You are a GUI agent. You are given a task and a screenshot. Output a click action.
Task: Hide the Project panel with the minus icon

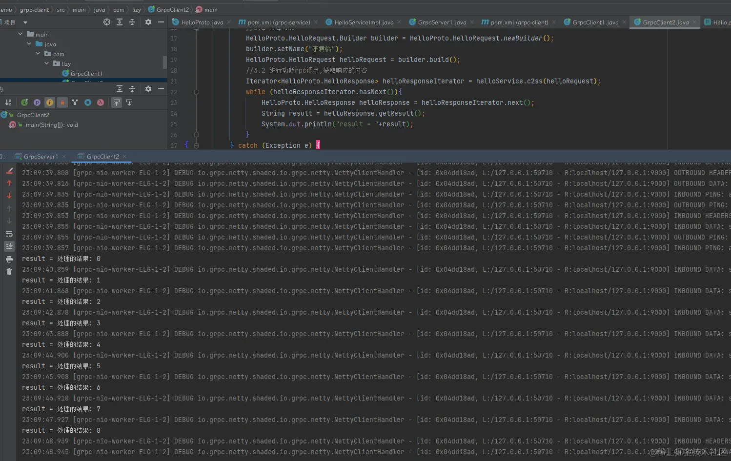pyautogui.click(x=161, y=22)
